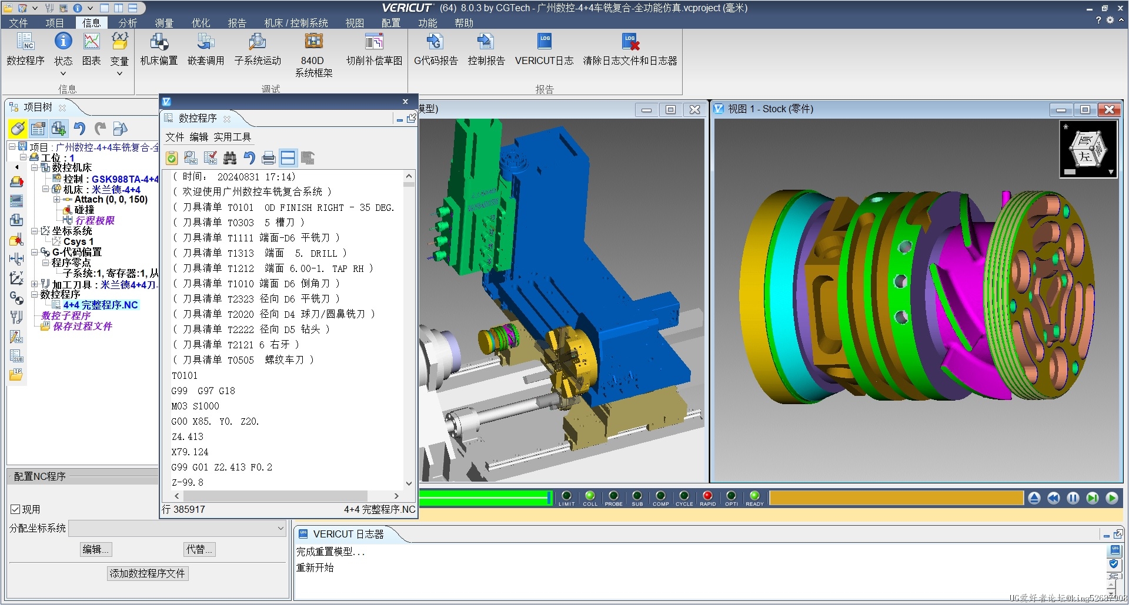Viewport: 1129px width, 605px height.
Task: Select 4+4 完整程序.NC in project tree
Action: 101,305
